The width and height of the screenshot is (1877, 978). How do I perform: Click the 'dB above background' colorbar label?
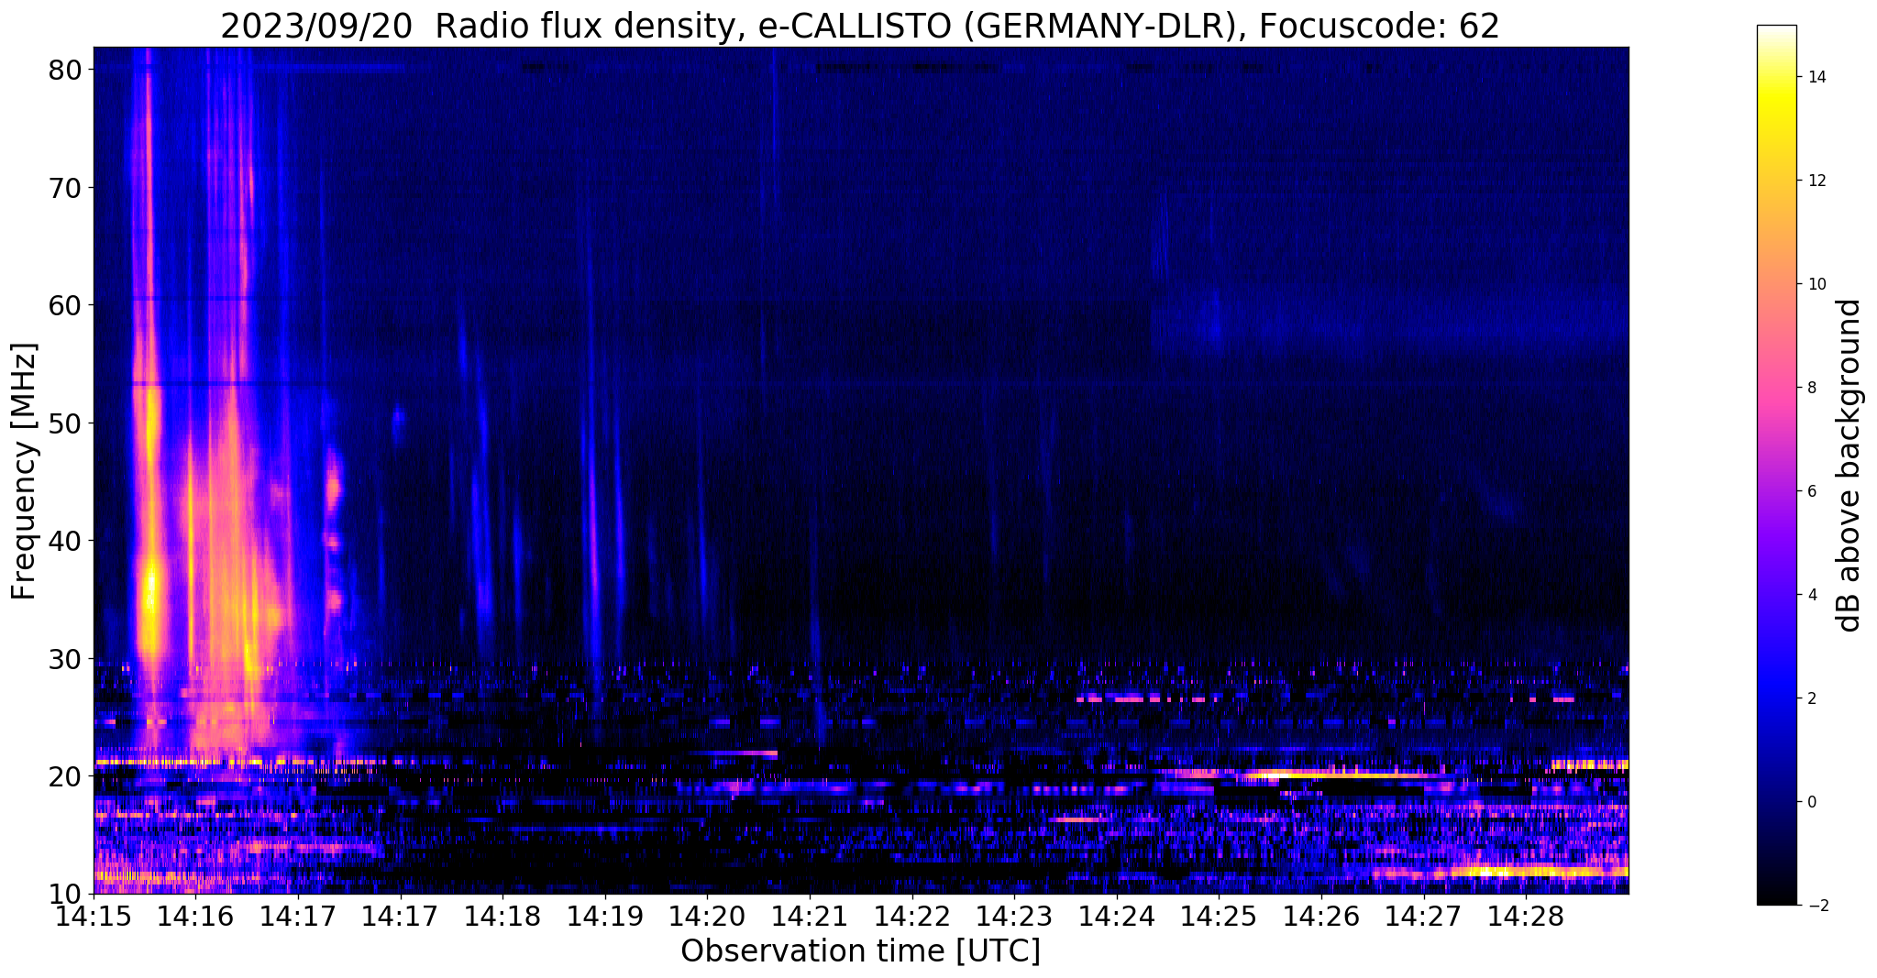pos(1849,466)
